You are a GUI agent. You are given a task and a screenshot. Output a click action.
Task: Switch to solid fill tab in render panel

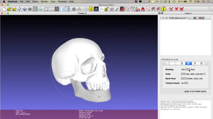pos(189,63)
